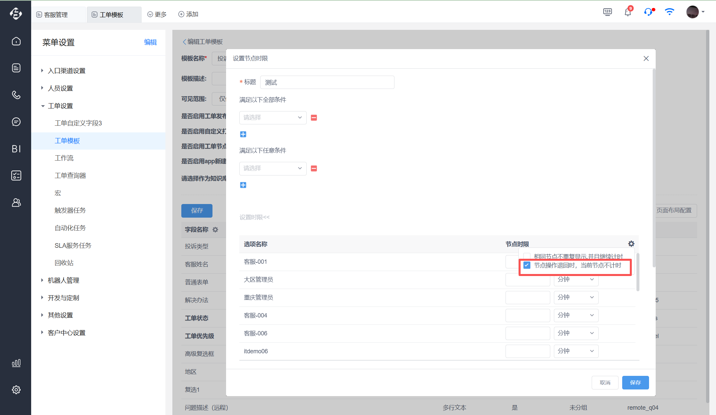Click the 标题 input field containing 测试
This screenshot has width=716, height=415.
[x=327, y=82]
